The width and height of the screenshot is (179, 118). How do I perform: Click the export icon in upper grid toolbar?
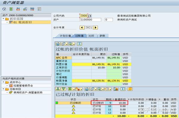pyautogui.click(x=71, y=44)
